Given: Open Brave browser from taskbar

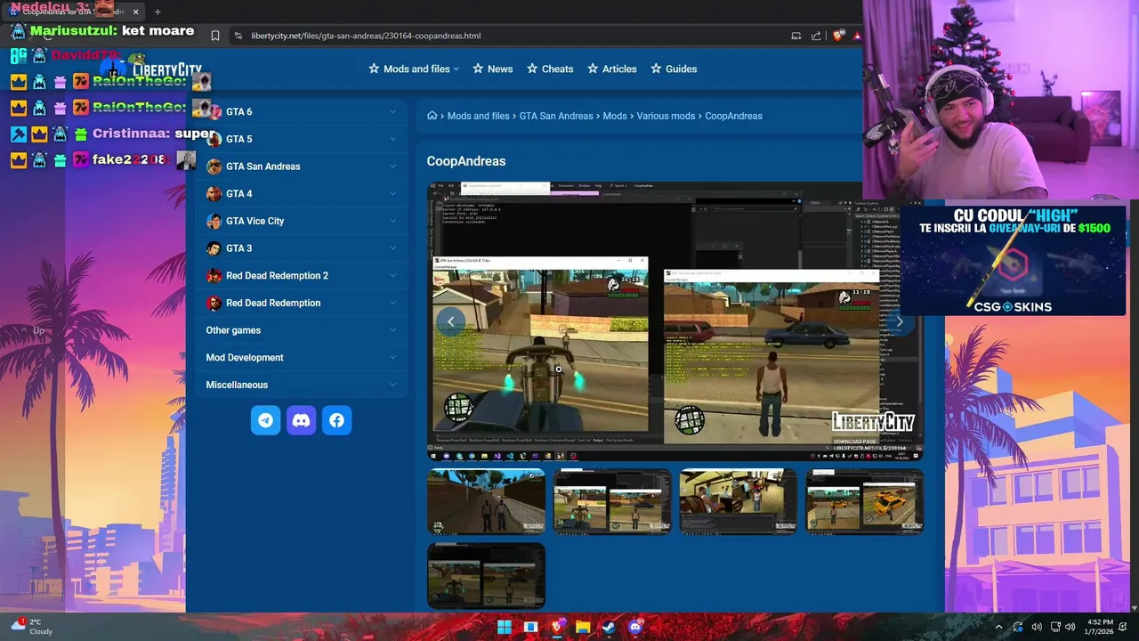Looking at the screenshot, I should pyautogui.click(x=557, y=627).
